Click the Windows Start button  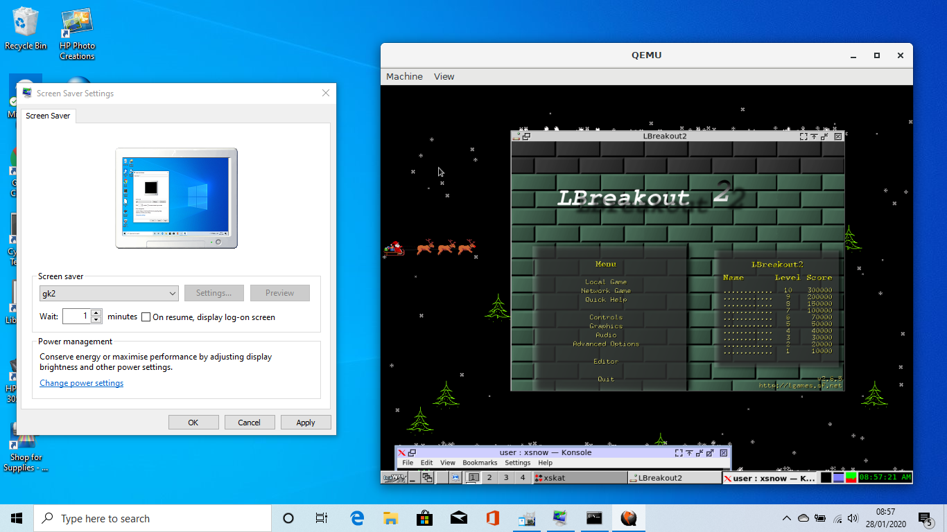tap(17, 518)
